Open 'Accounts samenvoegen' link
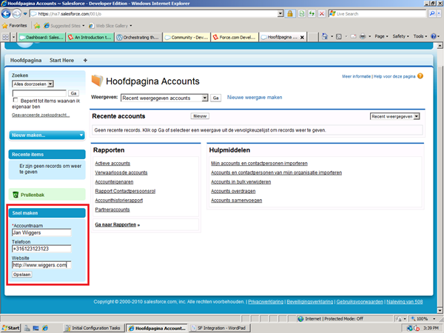Screen dimensions: 444x333 point(237,201)
